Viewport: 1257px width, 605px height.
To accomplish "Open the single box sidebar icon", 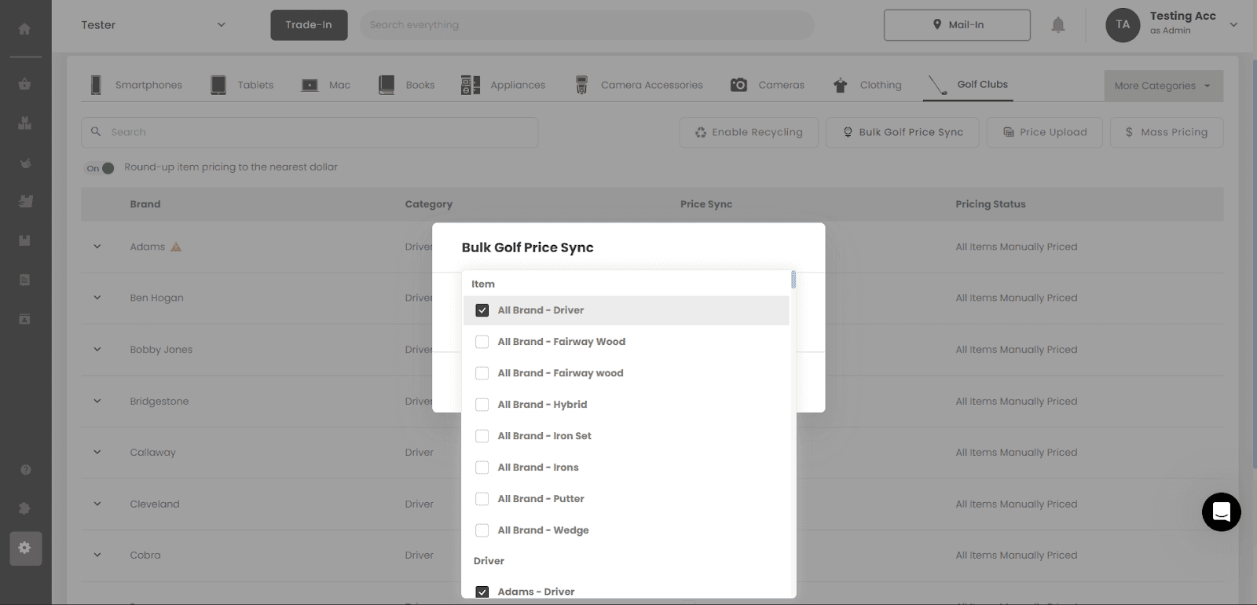I will click(x=25, y=240).
